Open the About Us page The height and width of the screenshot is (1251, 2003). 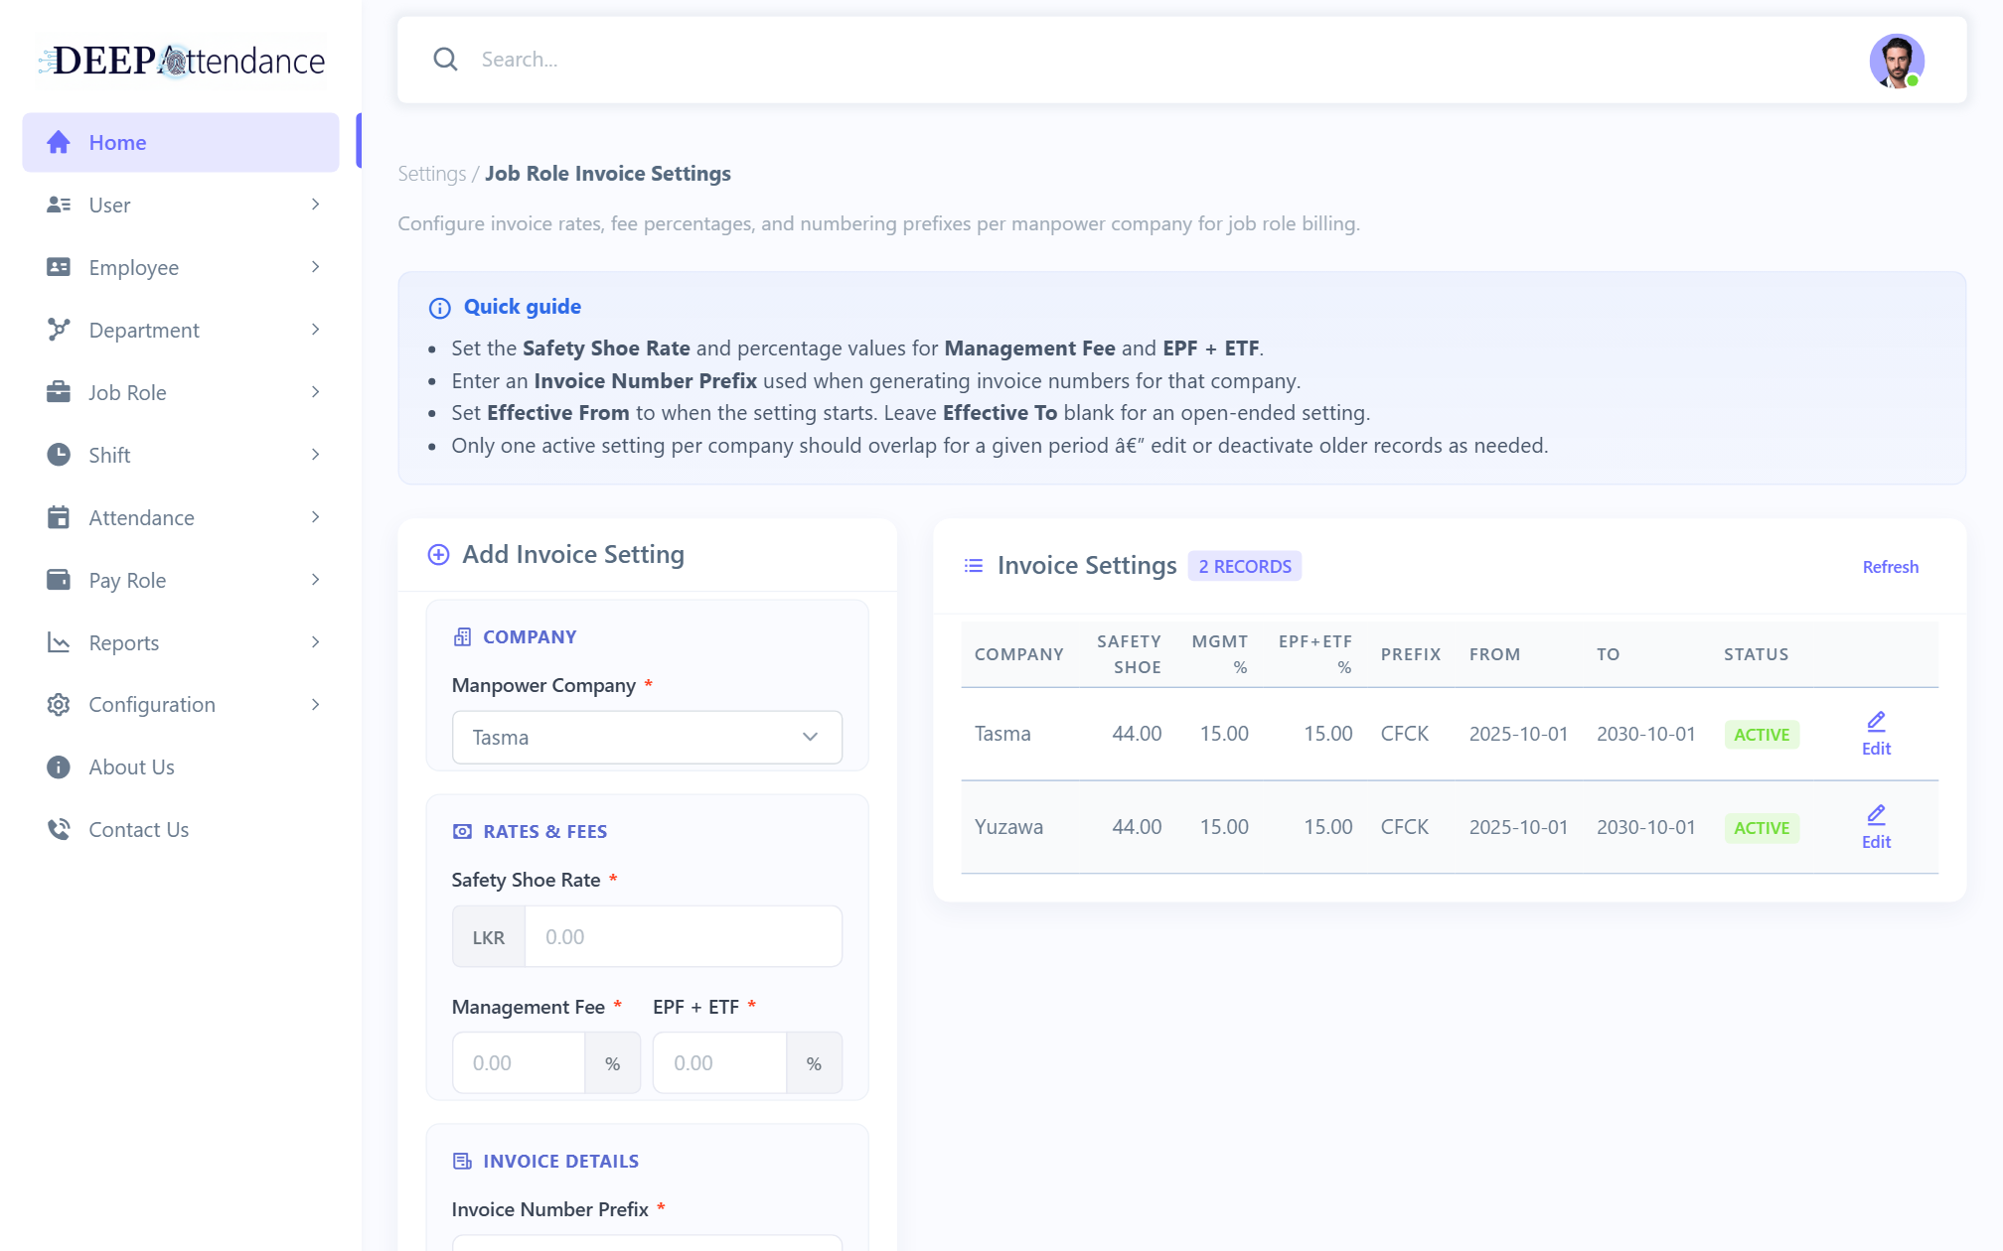[181, 767]
